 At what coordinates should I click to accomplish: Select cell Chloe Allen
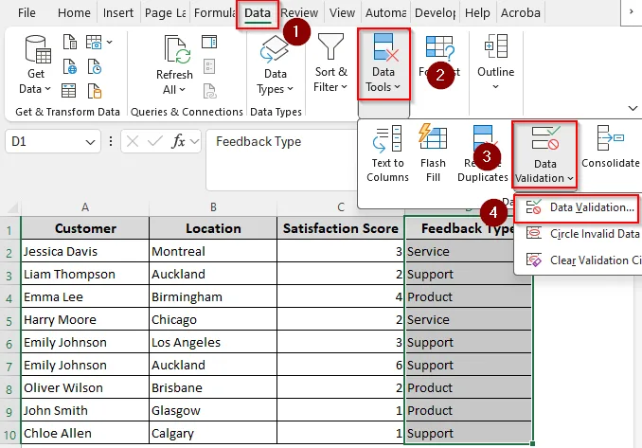point(85,433)
